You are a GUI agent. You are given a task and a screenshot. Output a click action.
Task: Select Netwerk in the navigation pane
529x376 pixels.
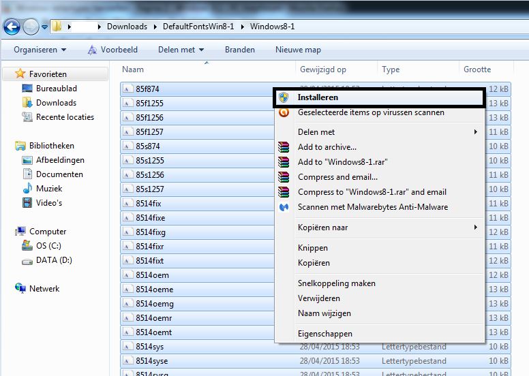[x=44, y=289]
